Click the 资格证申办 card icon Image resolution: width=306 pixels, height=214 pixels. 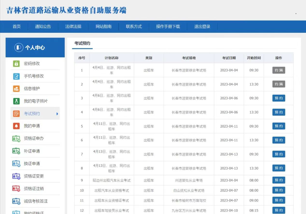pyautogui.click(x=16, y=139)
